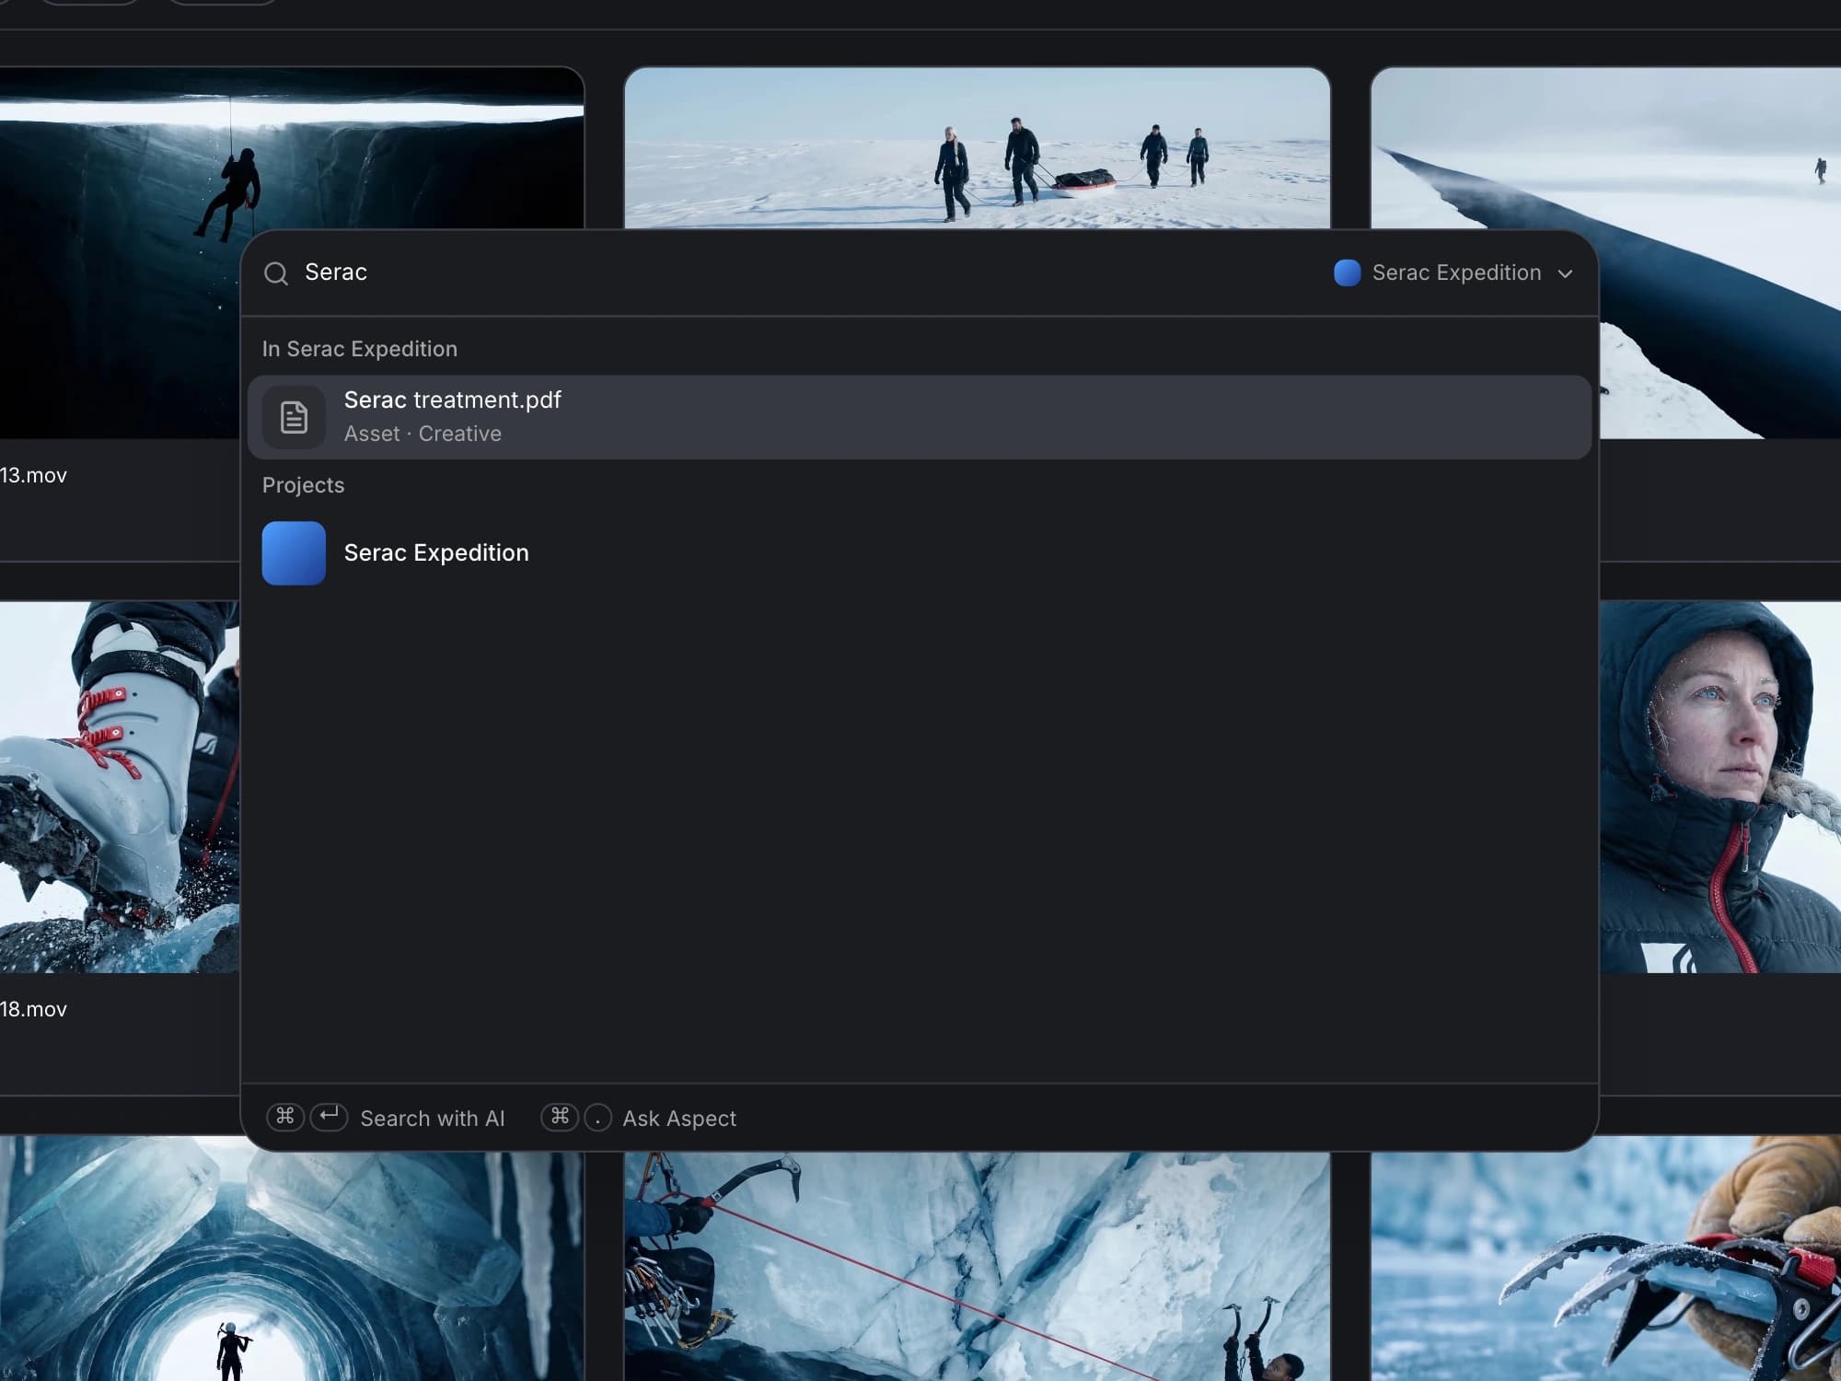Open the Serac Expedition scope dropdown
This screenshot has height=1381, width=1841.
pyautogui.click(x=1453, y=273)
